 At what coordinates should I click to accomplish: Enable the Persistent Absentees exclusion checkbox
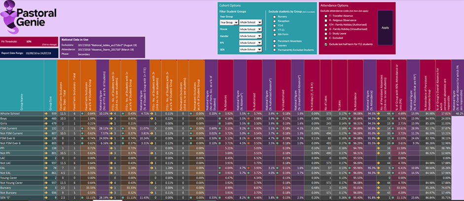(274, 40)
